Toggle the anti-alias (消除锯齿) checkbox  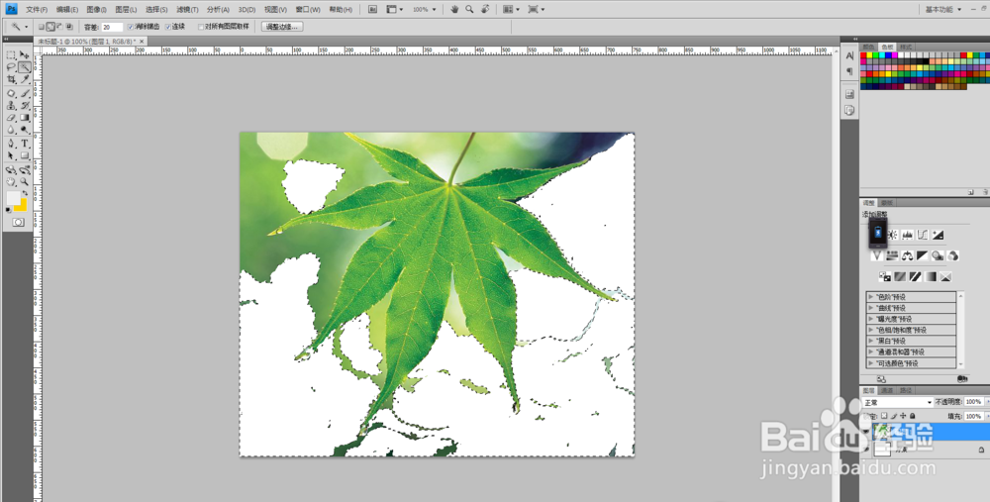[131, 27]
